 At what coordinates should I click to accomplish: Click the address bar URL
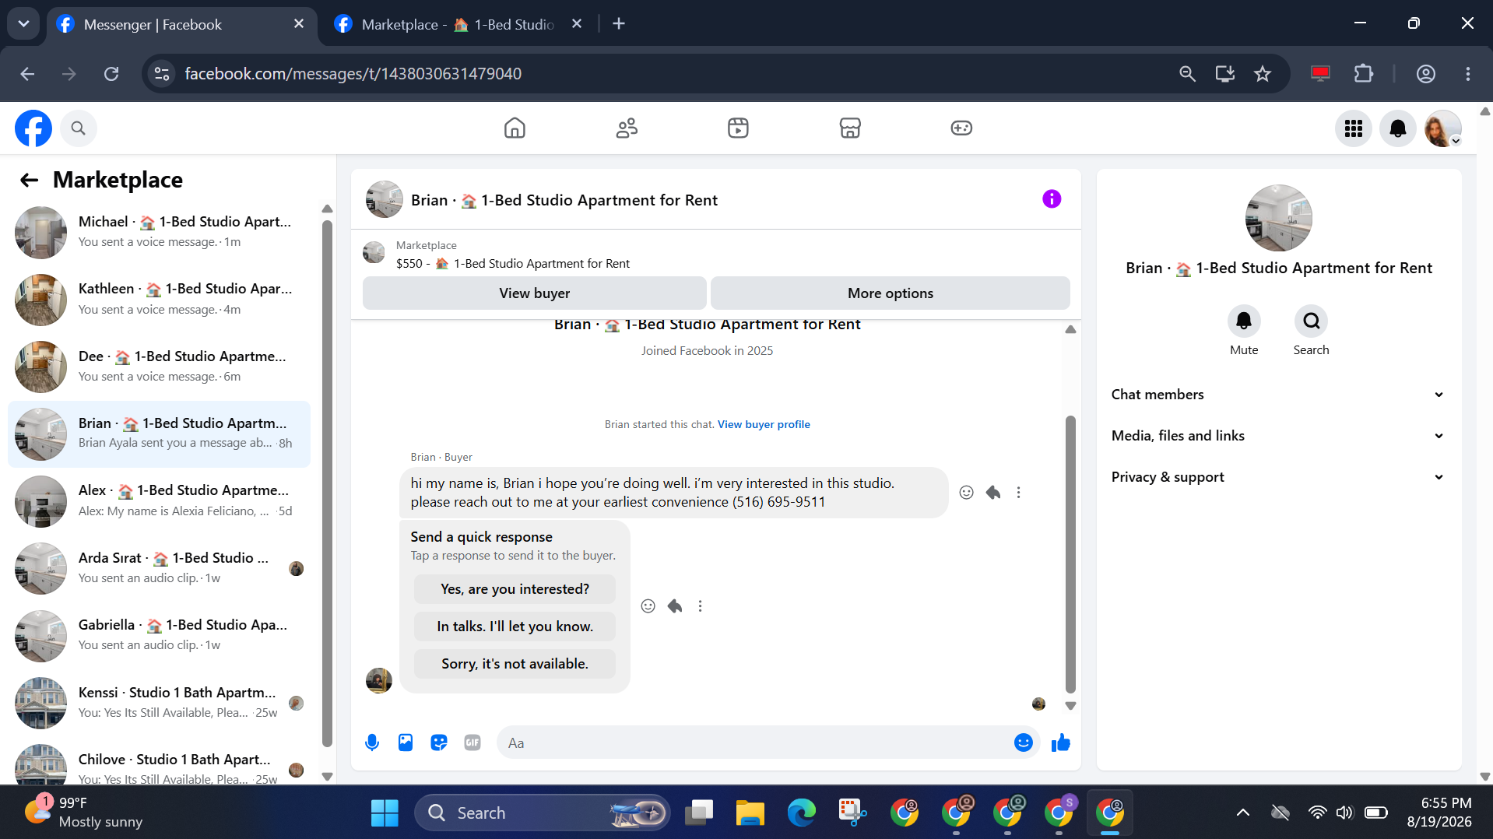(x=353, y=74)
